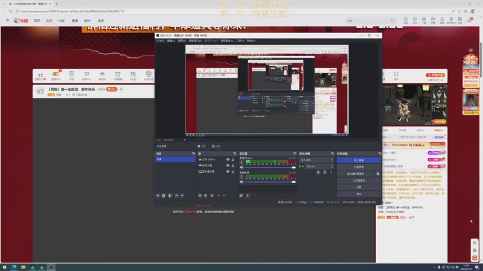This screenshot has width=483, height=271.
Task: Open Douyu notifications bell icon
Action: (x=442, y=20)
